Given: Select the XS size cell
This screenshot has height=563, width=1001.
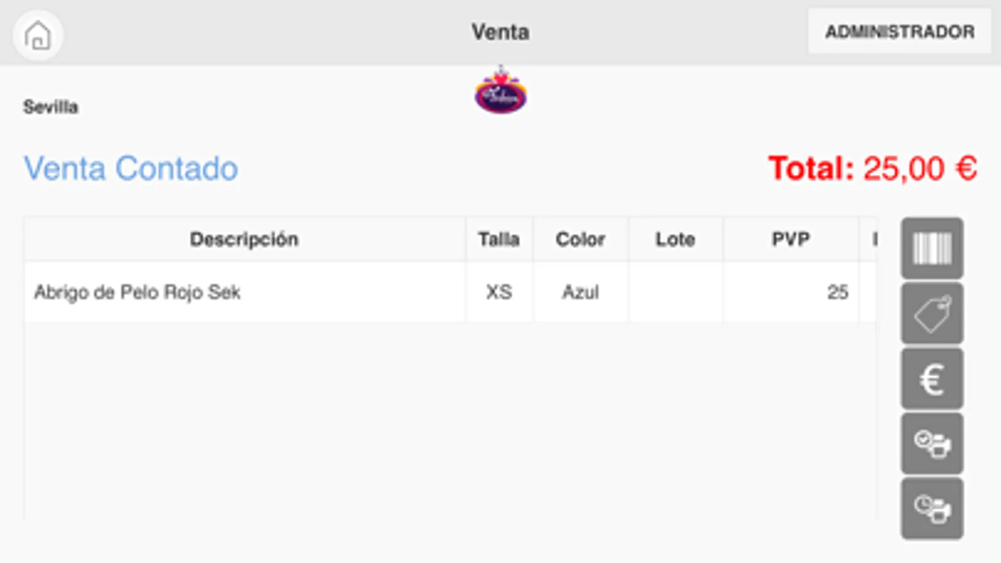Looking at the screenshot, I should [x=499, y=292].
